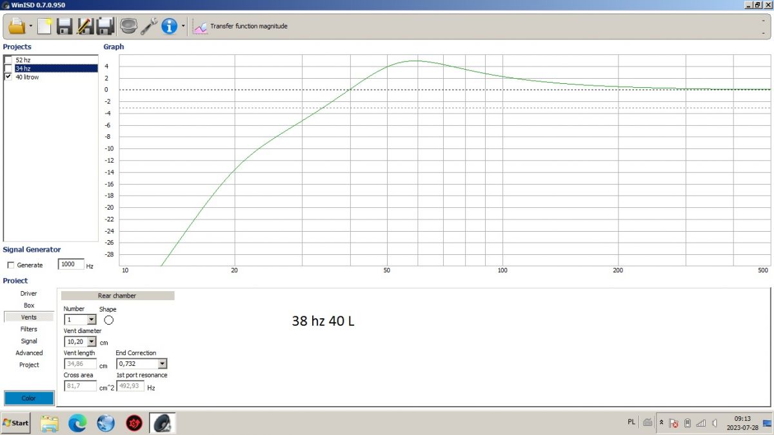Switch to the Driver tab
Viewport: 774px width, 435px height.
29,294
